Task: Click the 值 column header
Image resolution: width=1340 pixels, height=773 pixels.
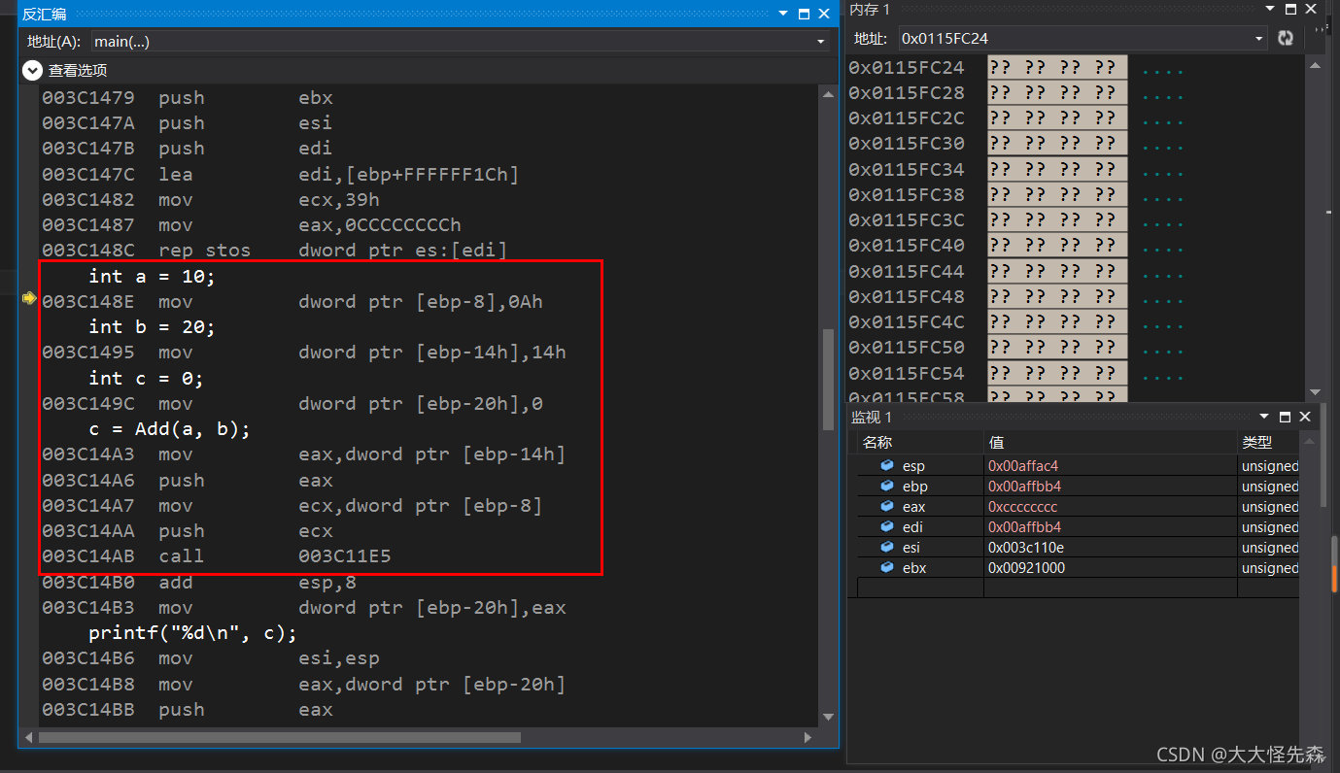Action: tap(996, 442)
